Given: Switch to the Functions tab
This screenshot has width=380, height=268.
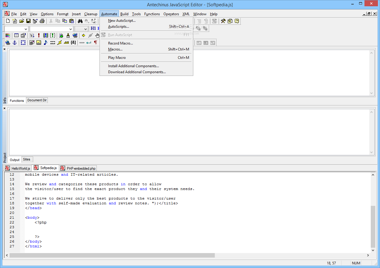Looking at the screenshot, I should coord(17,101).
